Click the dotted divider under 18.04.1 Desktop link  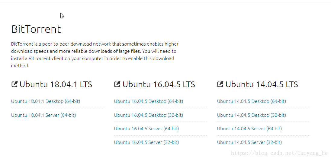pos(58,108)
